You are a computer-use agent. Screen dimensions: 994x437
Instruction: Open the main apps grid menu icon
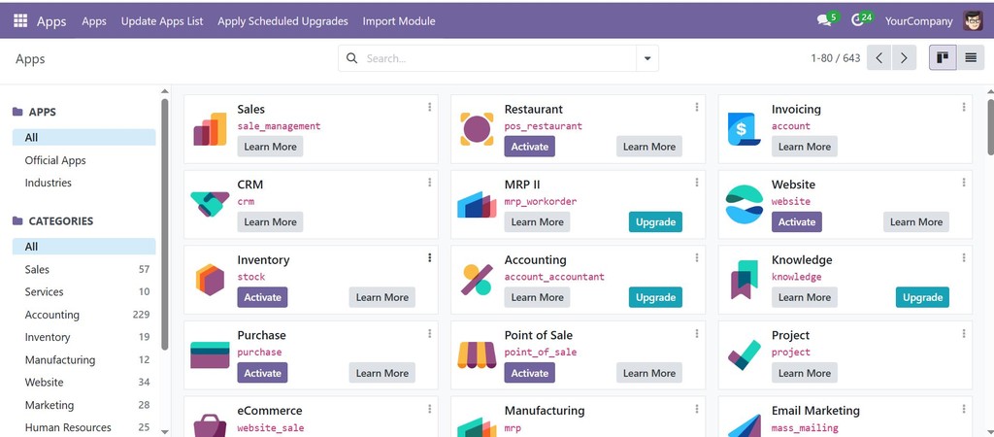(20, 21)
